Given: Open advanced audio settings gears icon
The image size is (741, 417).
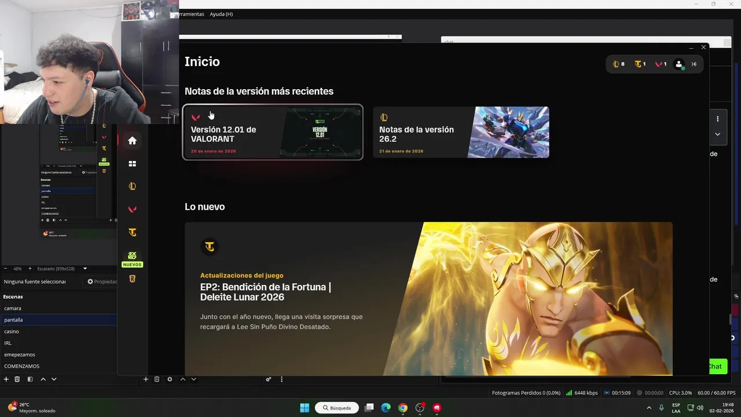Looking at the screenshot, I should [269, 379].
